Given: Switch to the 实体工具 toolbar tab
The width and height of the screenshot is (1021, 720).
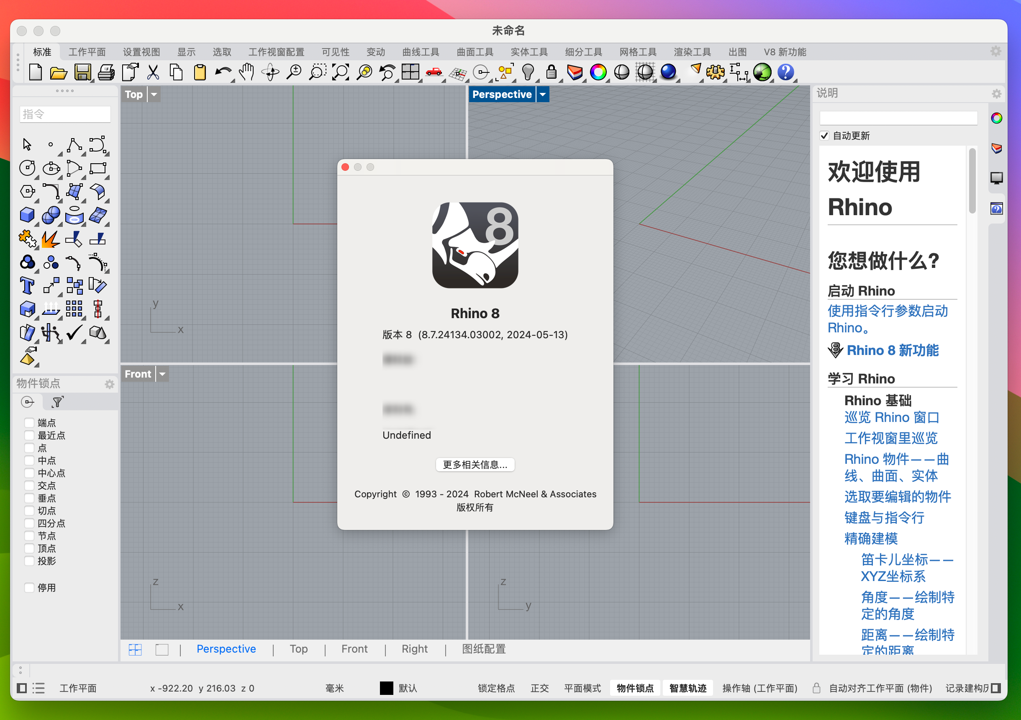Looking at the screenshot, I should 529,52.
